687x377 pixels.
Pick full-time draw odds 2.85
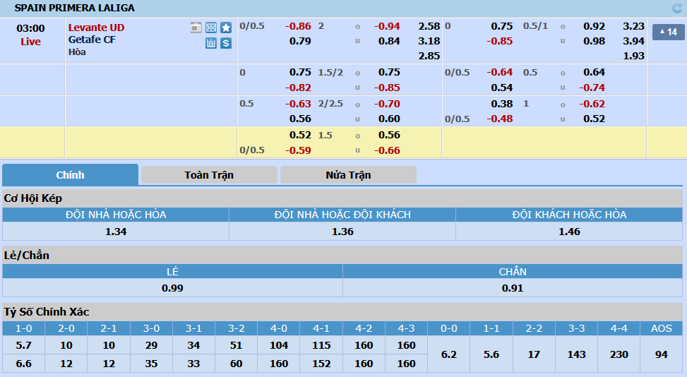tap(429, 56)
